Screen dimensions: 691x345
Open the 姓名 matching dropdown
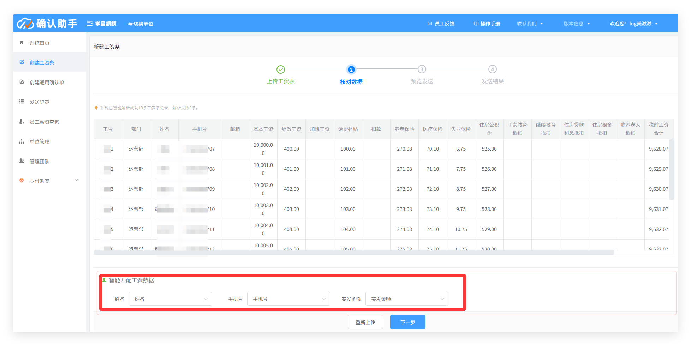click(170, 299)
